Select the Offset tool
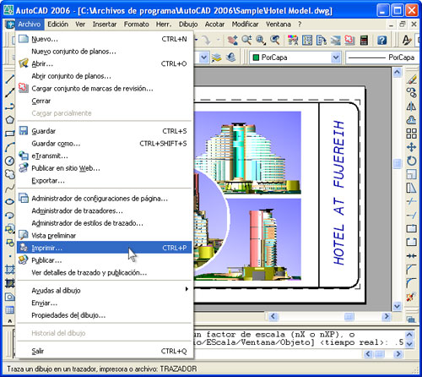This screenshot has width=422, height=377. click(411, 120)
